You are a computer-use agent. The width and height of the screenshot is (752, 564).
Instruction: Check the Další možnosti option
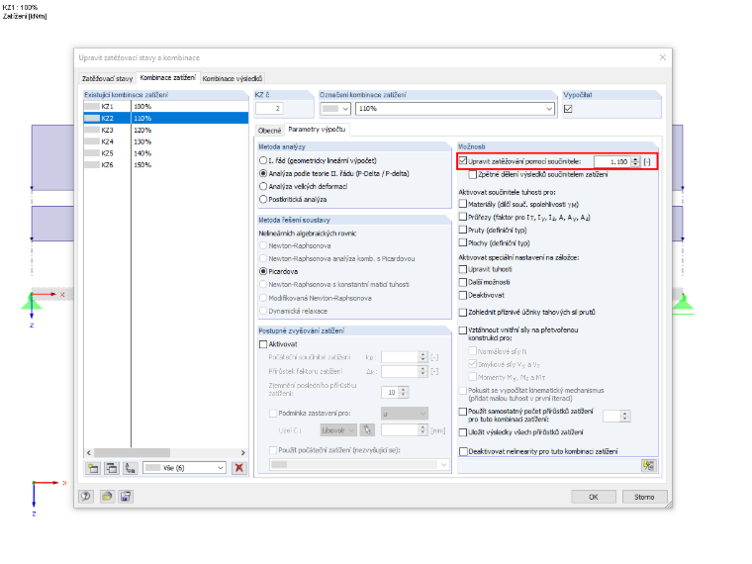463,282
